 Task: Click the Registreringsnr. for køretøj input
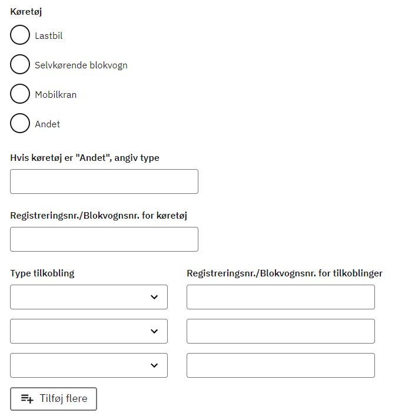104,239
